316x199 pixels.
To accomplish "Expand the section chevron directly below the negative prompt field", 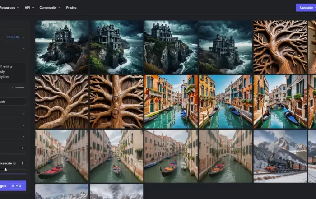I will click(x=23, y=114).
